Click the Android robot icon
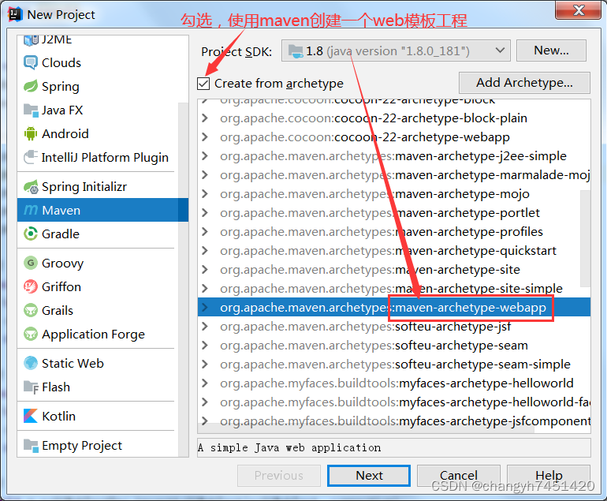 31,133
